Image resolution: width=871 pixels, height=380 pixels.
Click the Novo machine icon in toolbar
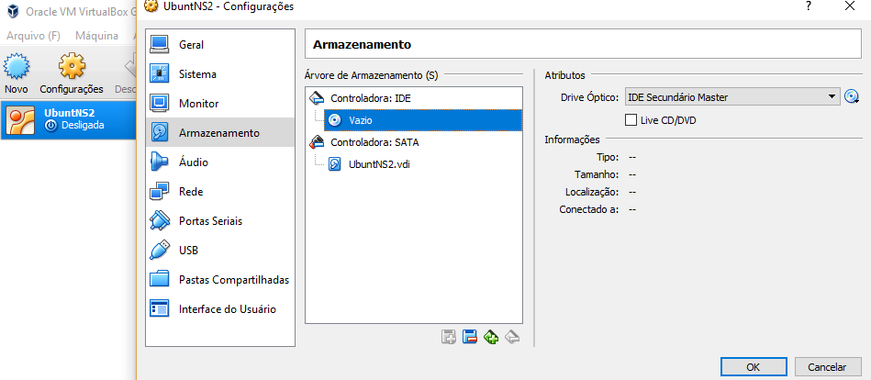click(17, 73)
